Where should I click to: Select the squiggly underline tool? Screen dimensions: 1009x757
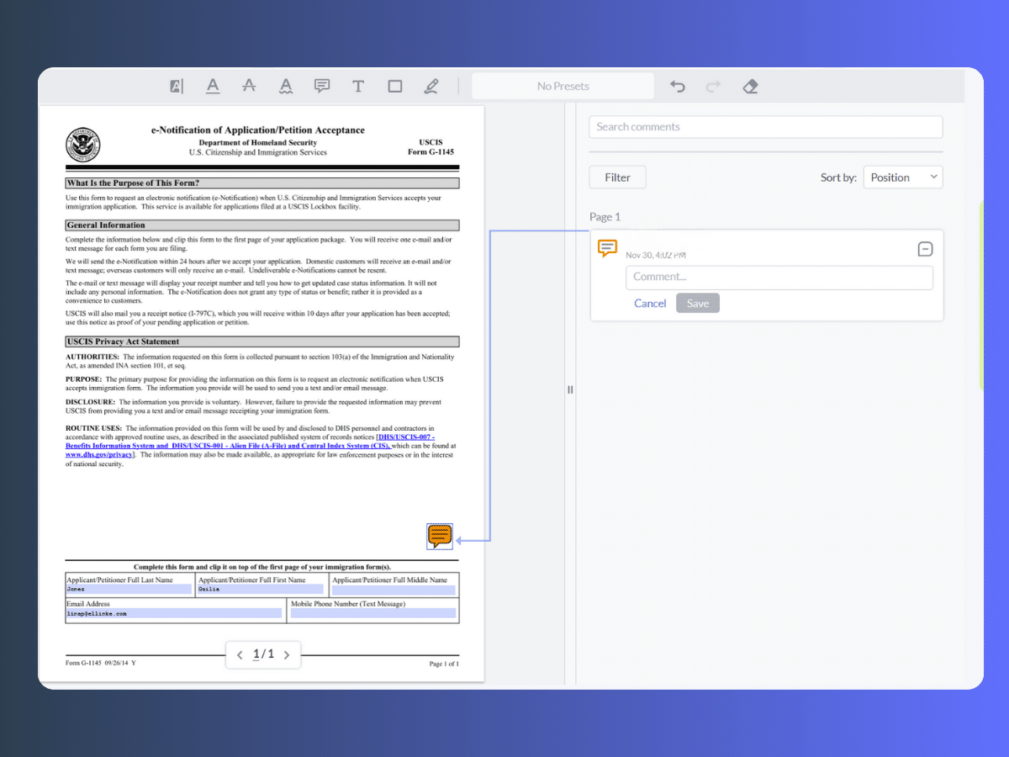pos(286,86)
